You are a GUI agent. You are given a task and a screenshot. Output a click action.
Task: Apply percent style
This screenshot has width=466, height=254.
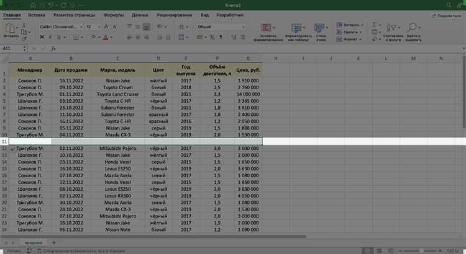pos(212,37)
